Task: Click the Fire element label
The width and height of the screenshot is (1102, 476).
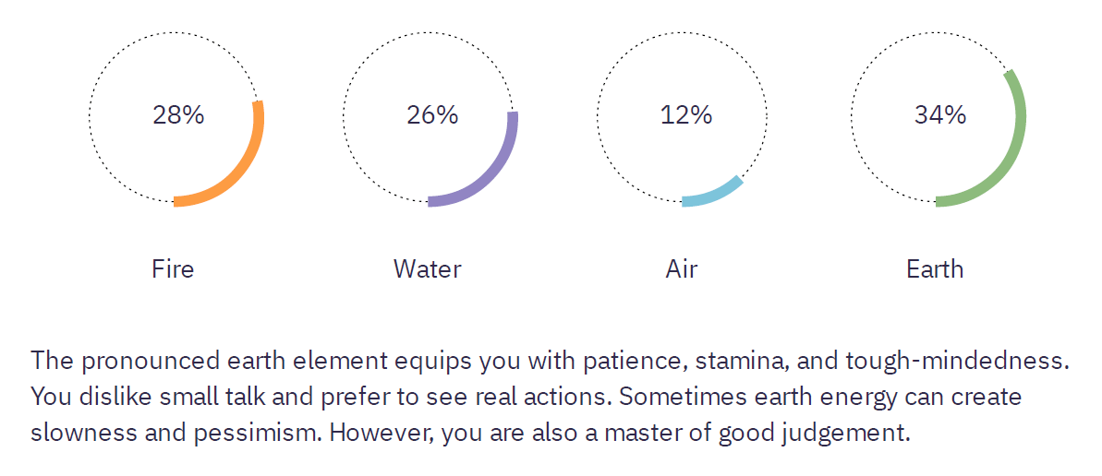Action: 173,268
